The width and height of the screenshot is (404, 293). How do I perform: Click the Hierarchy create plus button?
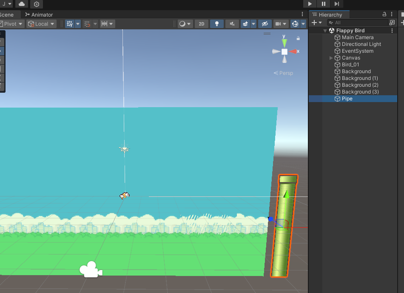click(x=314, y=23)
